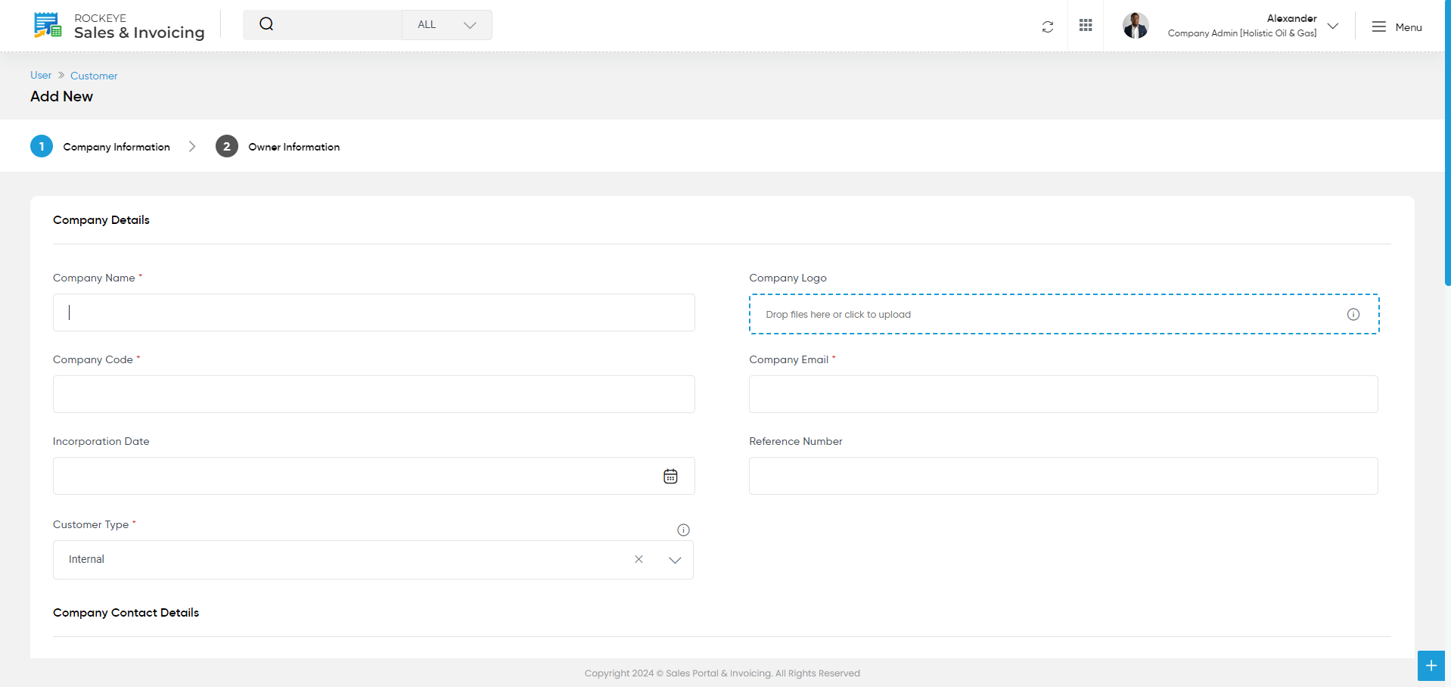Go to the User breadcrumb link
The width and height of the screenshot is (1451, 687).
tap(41, 75)
